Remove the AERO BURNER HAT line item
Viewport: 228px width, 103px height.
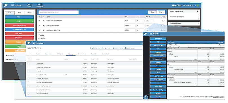pyautogui.click(x=39, y=25)
